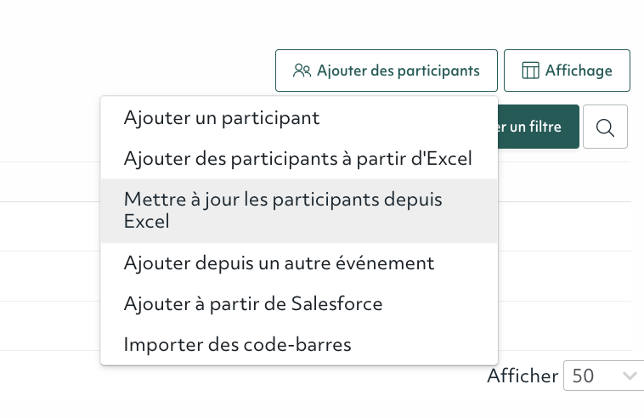Click blank area left of Ajouter des participants button
Image resolution: width=644 pixels, height=418 pixels.
(138, 71)
